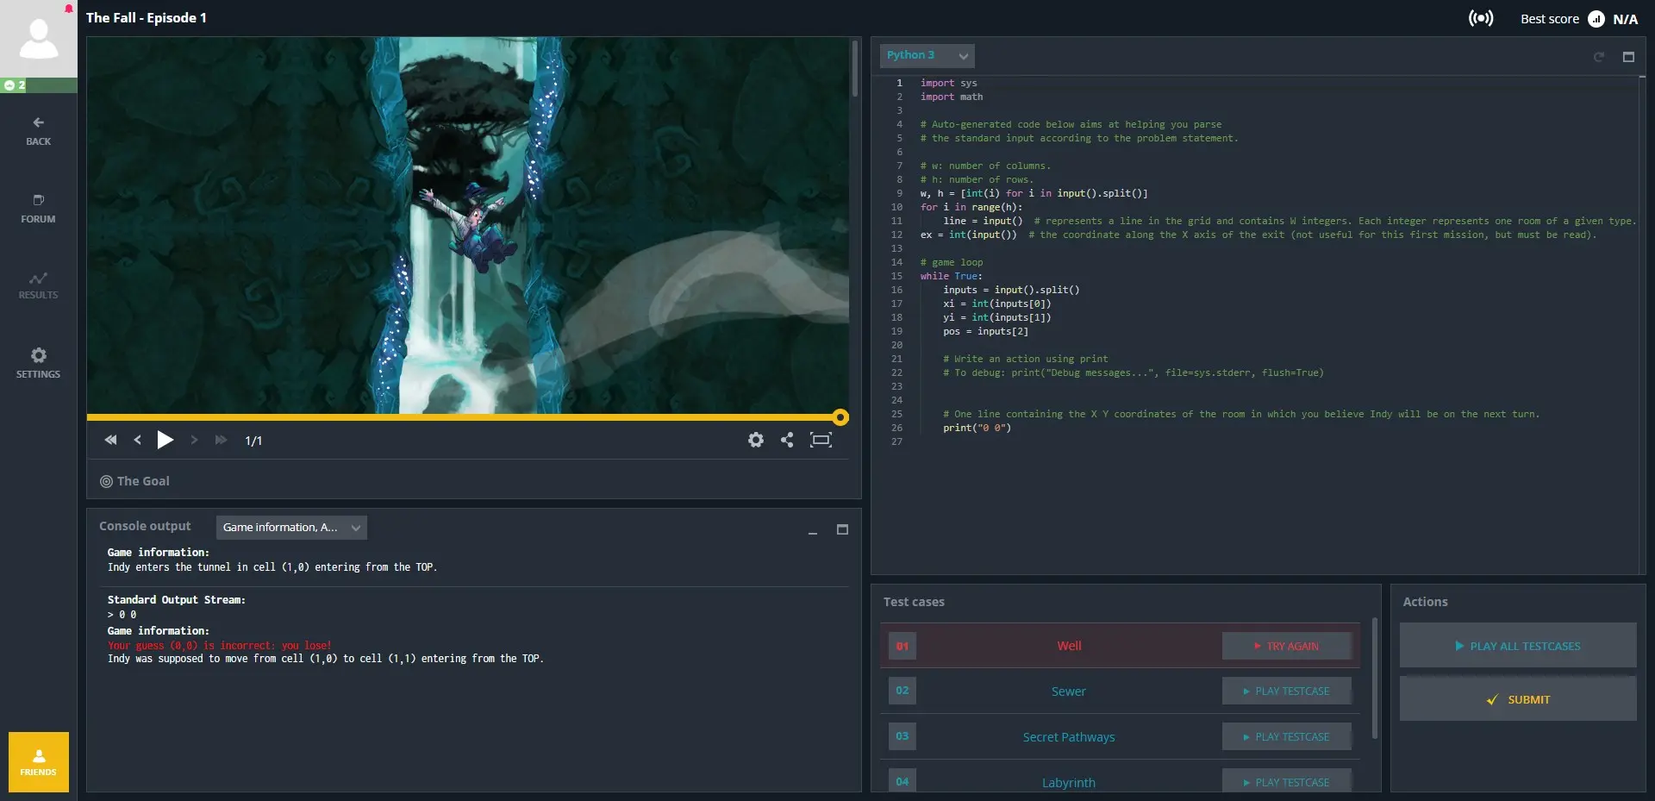Click the print("0 0") code line

point(977,428)
